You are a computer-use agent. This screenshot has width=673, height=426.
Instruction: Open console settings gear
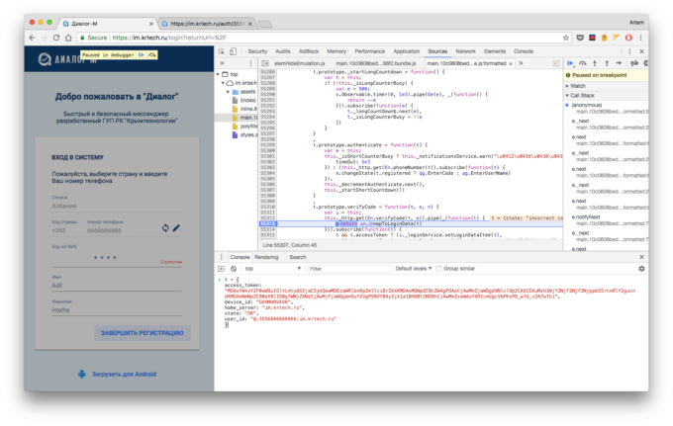641,269
